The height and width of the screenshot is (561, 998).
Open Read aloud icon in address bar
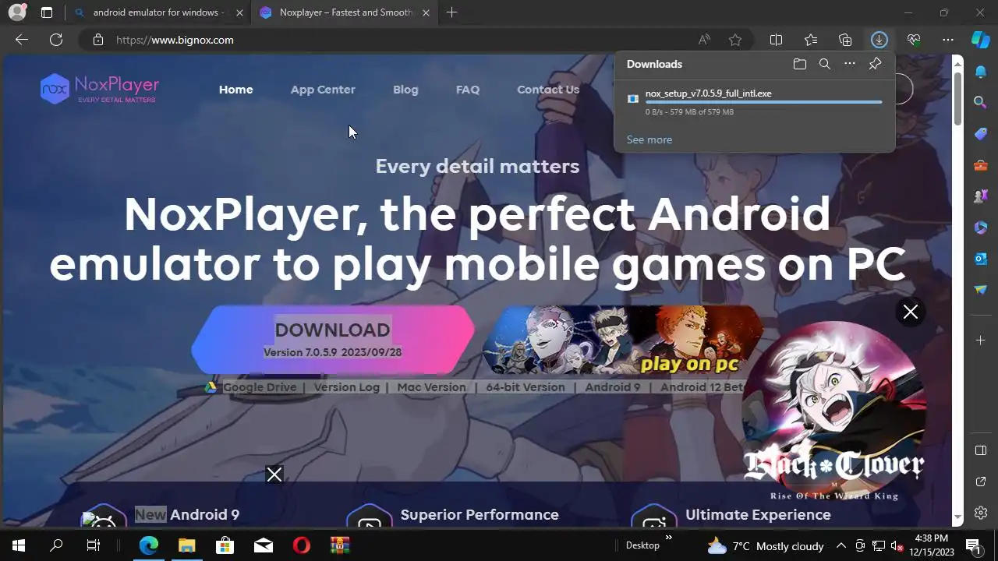pos(704,40)
